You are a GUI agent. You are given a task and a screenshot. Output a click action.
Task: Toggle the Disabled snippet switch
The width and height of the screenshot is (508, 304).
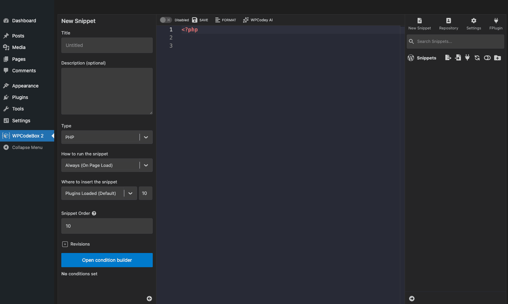coord(166,20)
